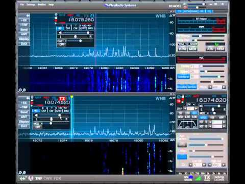Toggle red TX indicator on lower slice
Screen dimensions: 245x184
click(x=62, y=99)
